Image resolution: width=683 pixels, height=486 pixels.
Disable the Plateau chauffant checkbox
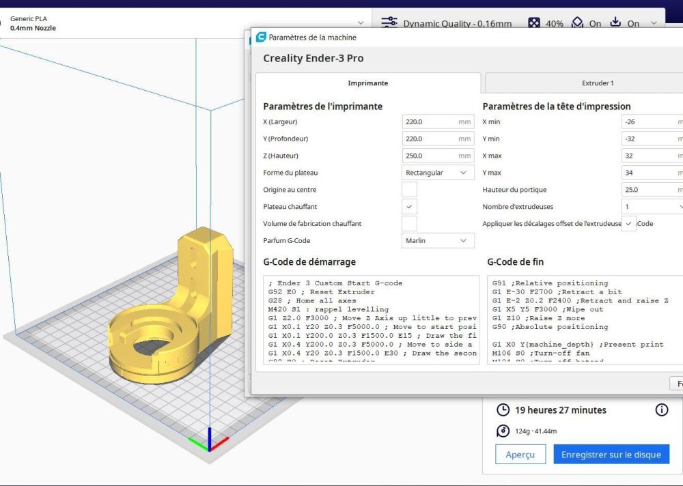(x=409, y=206)
